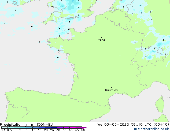The width and height of the screenshot is (170, 131).
Task: Click the Paris city marker dot
Action: (101, 37)
